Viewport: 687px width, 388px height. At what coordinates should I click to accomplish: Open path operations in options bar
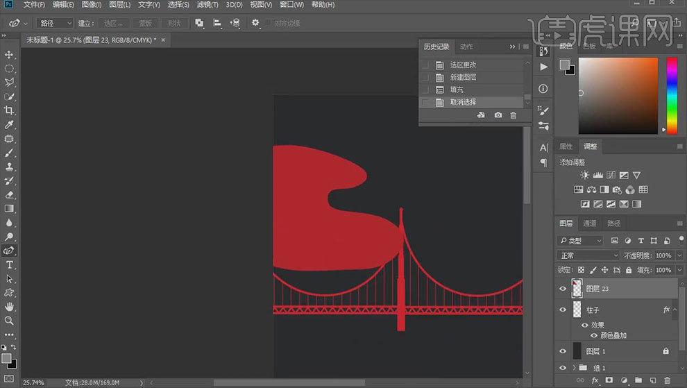[199, 23]
